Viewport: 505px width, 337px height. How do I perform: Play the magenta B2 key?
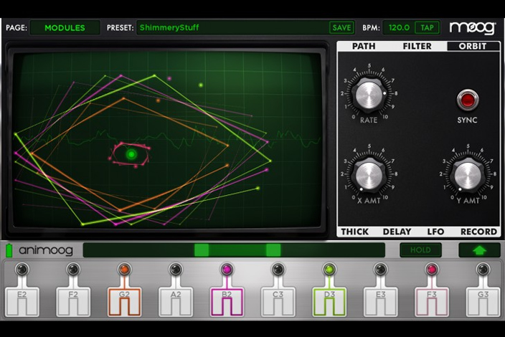pos(227,302)
